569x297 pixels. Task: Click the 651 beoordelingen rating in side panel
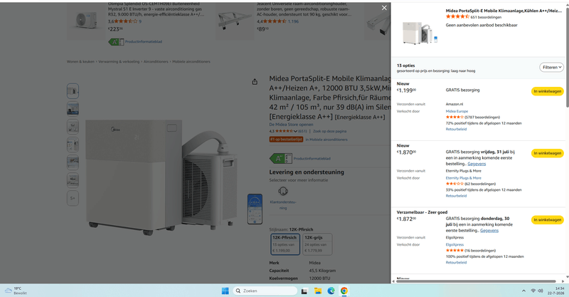click(x=474, y=16)
